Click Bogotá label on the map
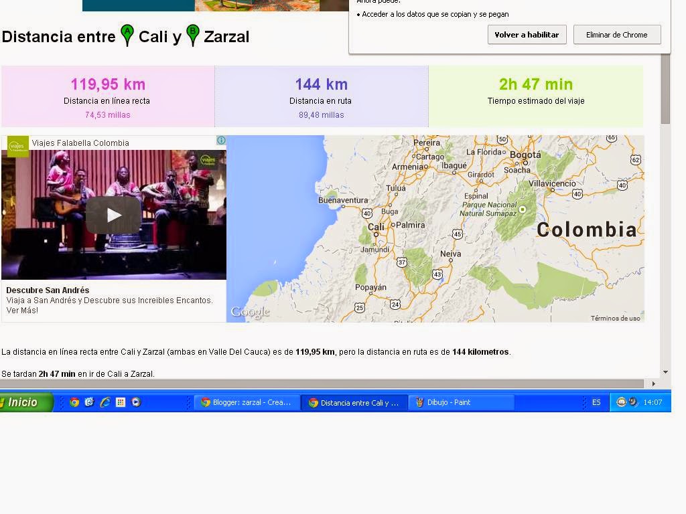The image size is (686, 514). point(525,155)
